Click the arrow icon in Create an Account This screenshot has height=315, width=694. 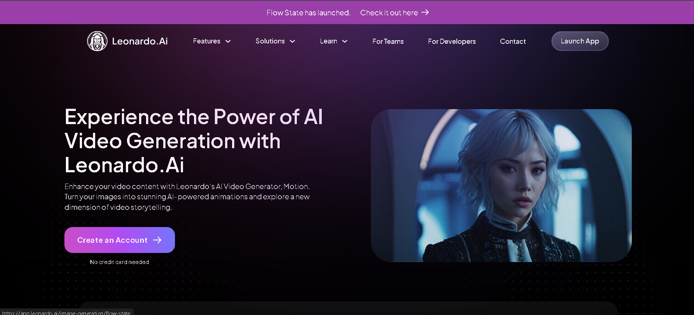pyautogui.click(x=157, y=240)
